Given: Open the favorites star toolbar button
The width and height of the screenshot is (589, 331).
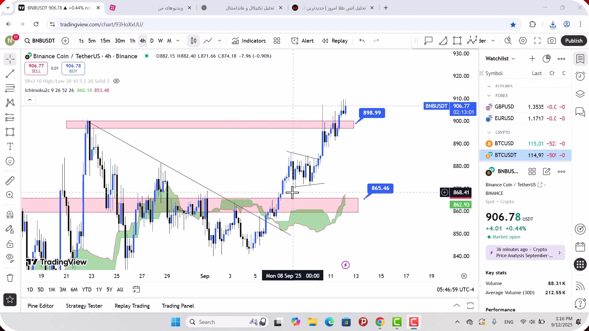Looking at the screenshot, I should coord(10,299).
